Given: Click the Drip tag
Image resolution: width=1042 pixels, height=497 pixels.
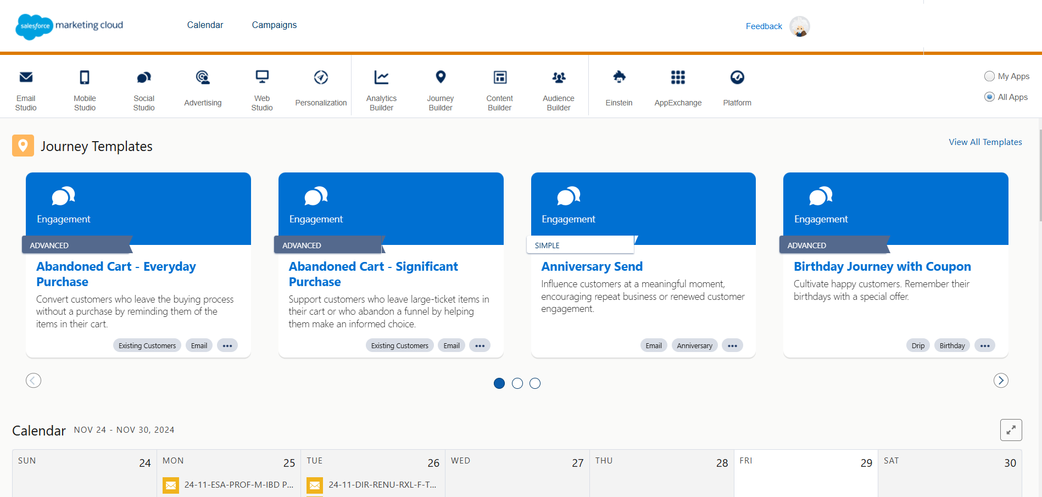Looking at the screenshot, I should coord(918,345).
